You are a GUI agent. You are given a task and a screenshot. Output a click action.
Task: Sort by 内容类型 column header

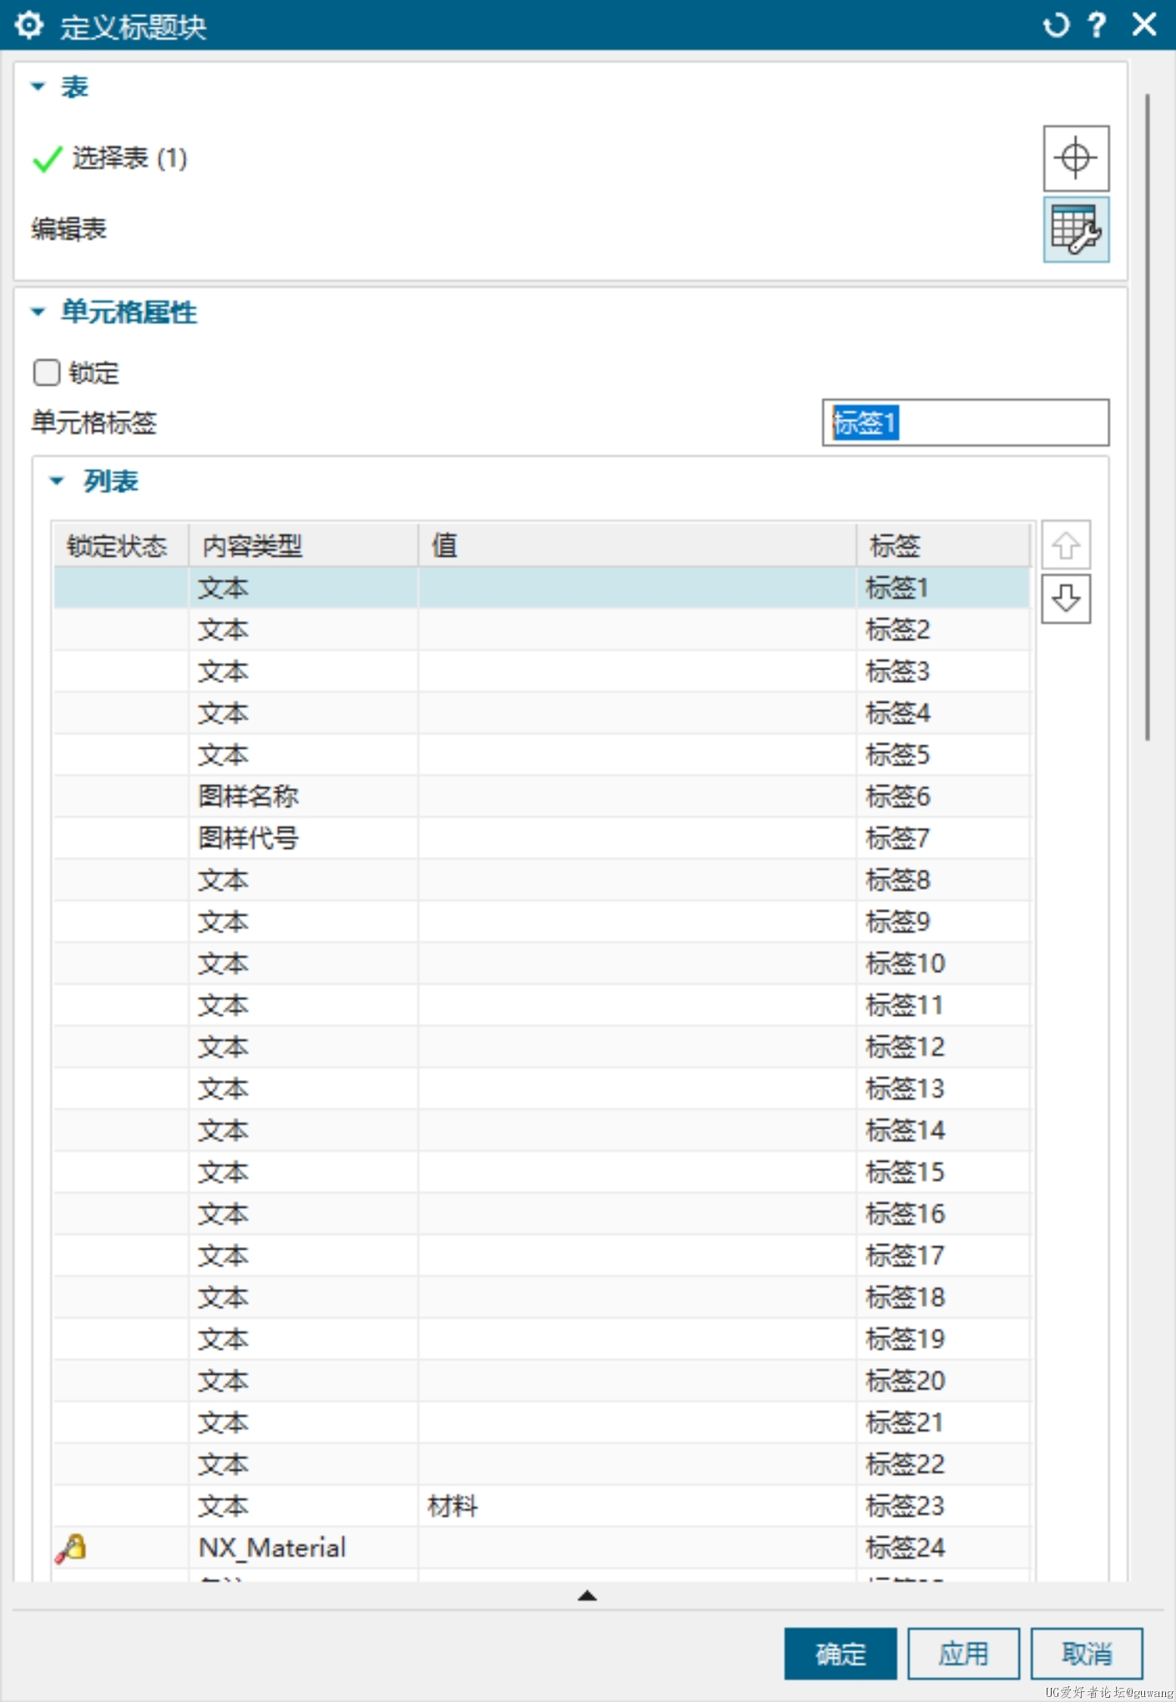(x=303, y=546)
